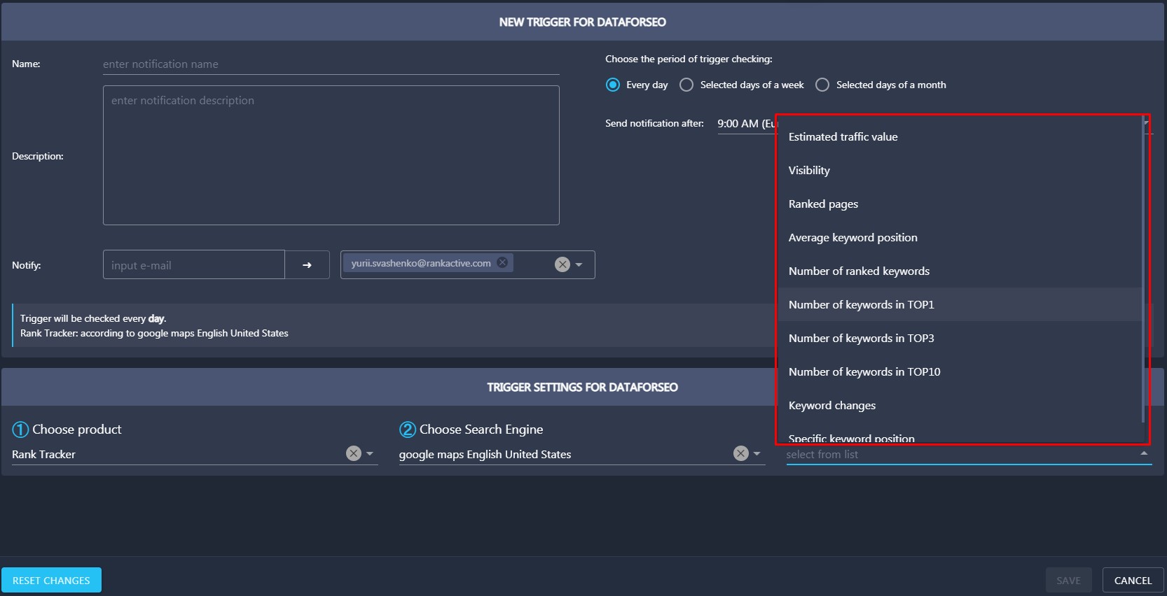The image size is (1167, 596).
Task: Click the RESET CHANGES button
Action: (51, 580)
